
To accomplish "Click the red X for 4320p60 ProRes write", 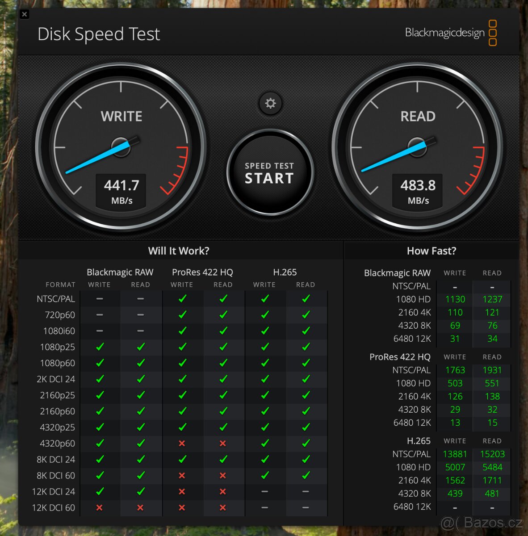I will (x=182, y=443).
